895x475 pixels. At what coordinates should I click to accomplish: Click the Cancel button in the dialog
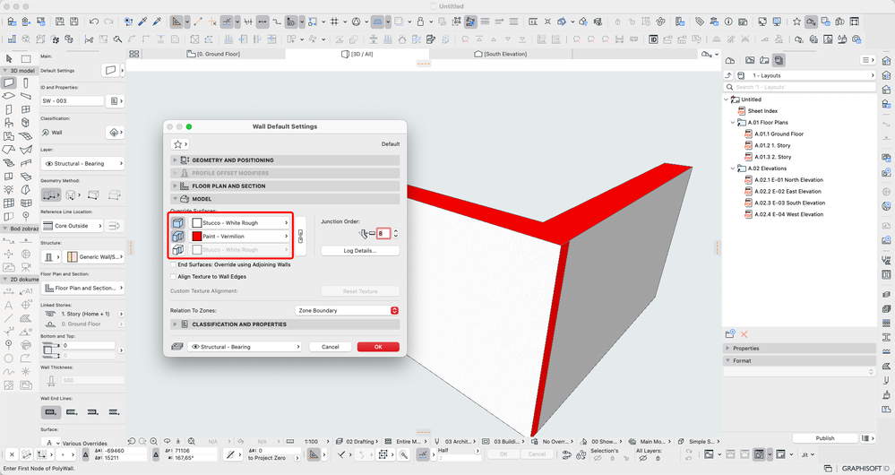click(330, 347)
